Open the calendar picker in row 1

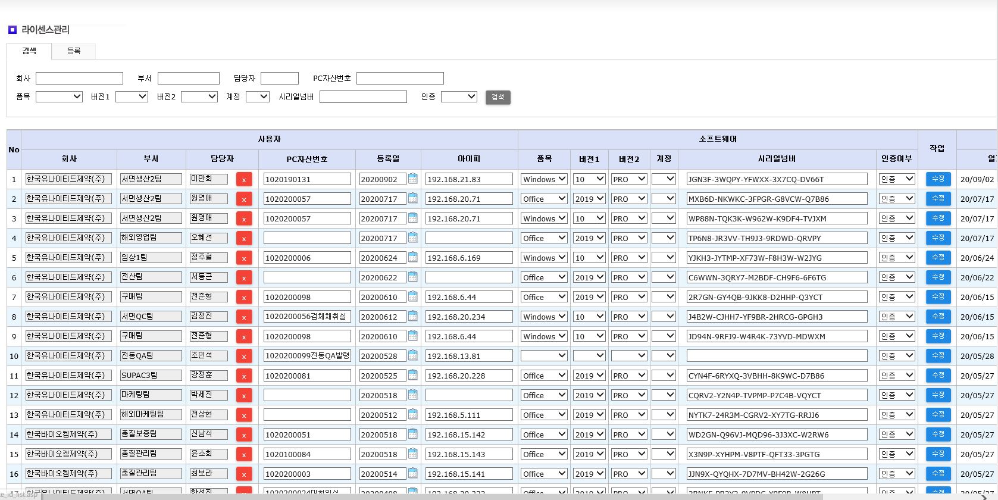[x=412, y=179]
